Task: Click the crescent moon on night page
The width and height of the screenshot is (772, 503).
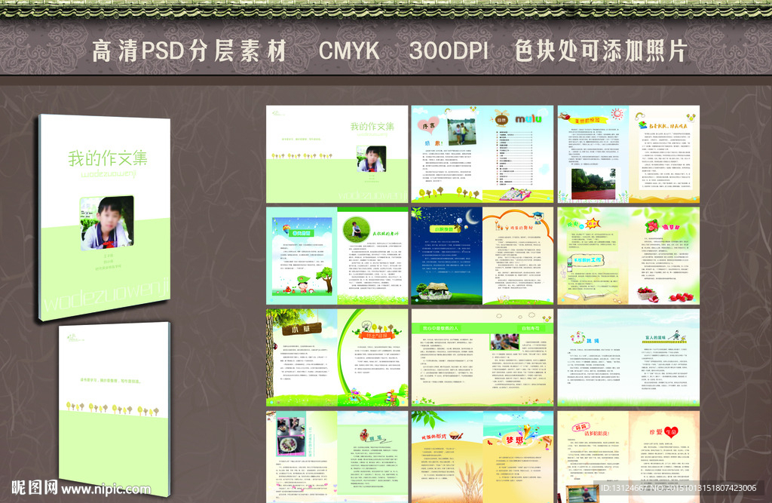Action: pos(473,216)
